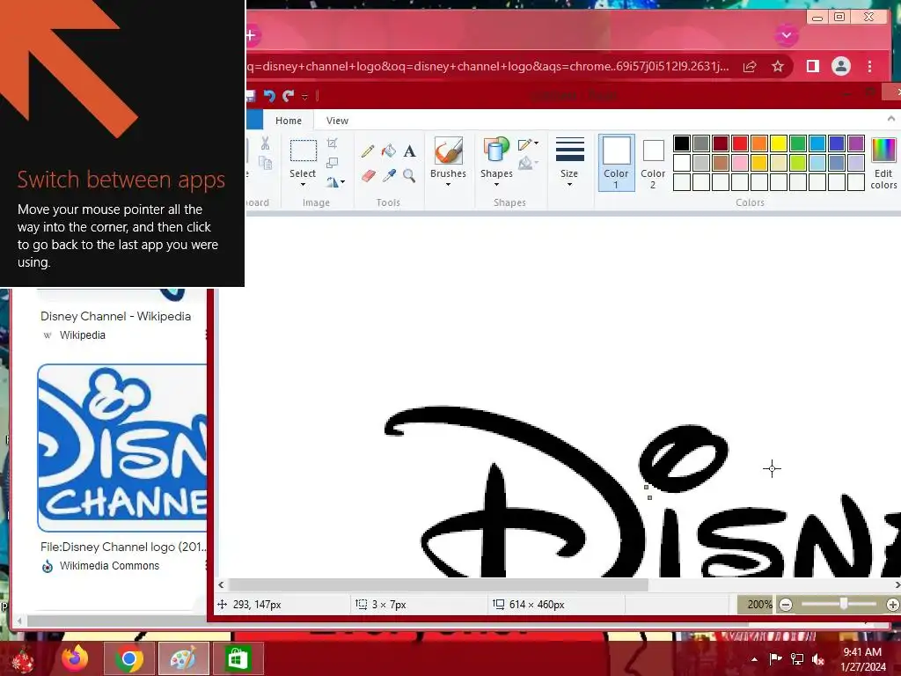901x676 pixels.
Task: Click Paint icon on the taskbar
Action: coord(183,658)
